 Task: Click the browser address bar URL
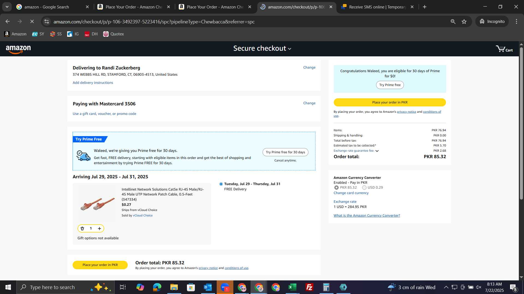pyautogui.click(x=154, y=22)
